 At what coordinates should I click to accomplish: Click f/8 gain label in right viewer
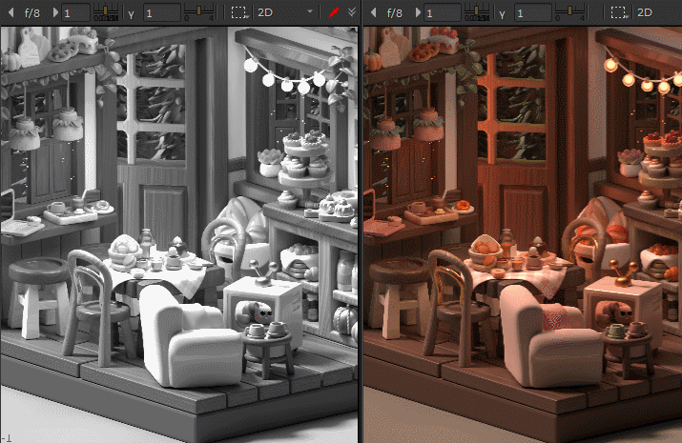[395, 13]
